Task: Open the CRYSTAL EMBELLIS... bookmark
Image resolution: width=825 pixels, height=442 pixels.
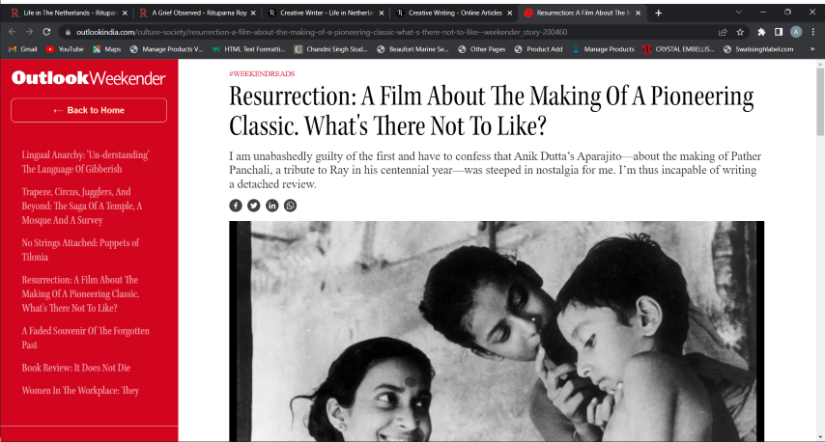Action: (678, 49)
